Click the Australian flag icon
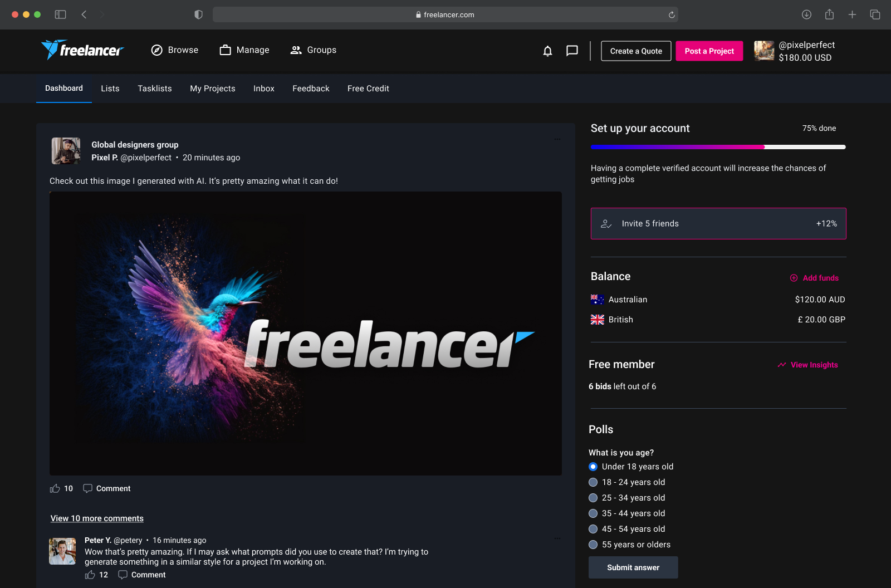Screen dimensions: 891x588 coord(598,300)
